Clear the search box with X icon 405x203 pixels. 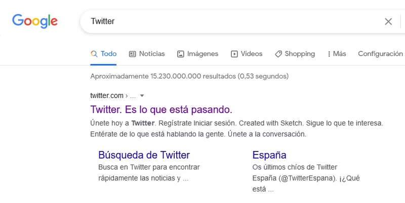(x=388, y=22)
